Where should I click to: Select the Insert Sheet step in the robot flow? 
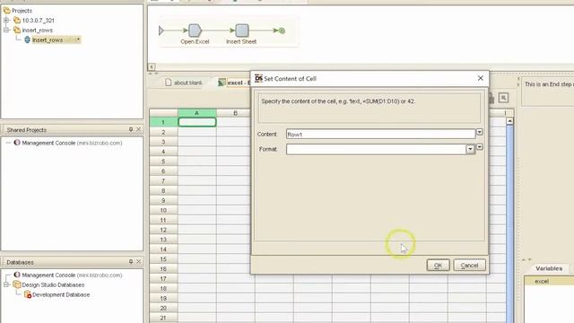point(241,31)
